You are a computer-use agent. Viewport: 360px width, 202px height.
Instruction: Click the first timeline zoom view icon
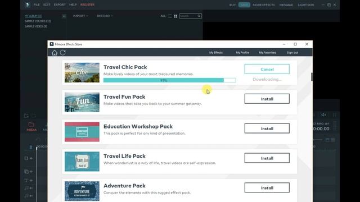[x=327, y=140]
